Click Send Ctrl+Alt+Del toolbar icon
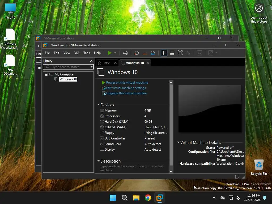This screenshot has height=204, width=272. click(x=125, y=53)
